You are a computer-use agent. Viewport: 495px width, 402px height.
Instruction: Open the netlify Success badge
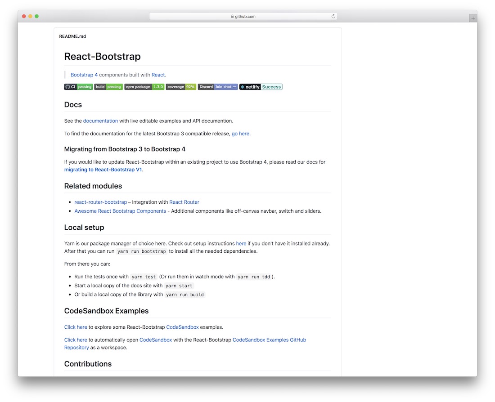(x=261, y=86)
